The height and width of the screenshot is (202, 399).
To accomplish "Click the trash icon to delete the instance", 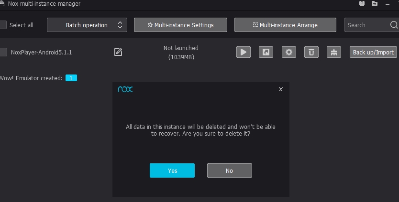I will click(x=311, y=52).
